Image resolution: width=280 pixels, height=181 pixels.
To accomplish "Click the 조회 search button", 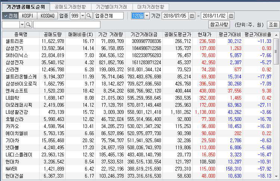I will pos(273,25).
